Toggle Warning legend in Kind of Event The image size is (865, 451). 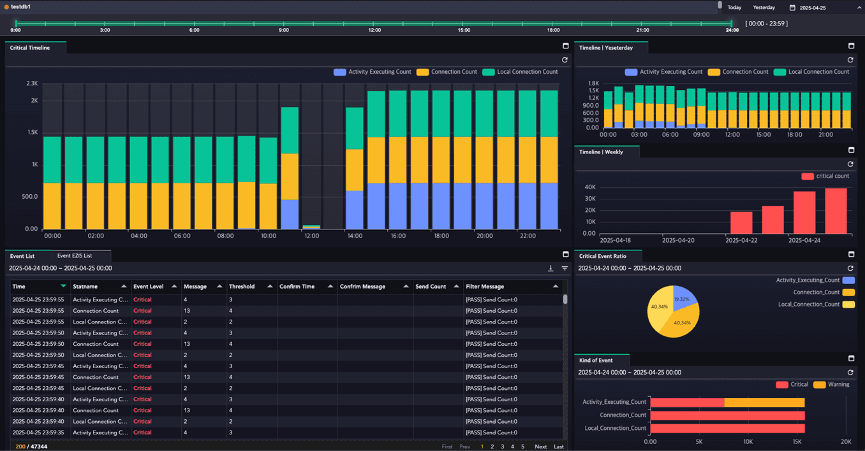pyautogui.click(x=832, y=384)
